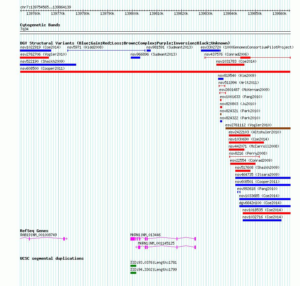Select the MKRN1|NM_001145125 gene label
This screenshot has width=300, height=286.
coord(156,243)
